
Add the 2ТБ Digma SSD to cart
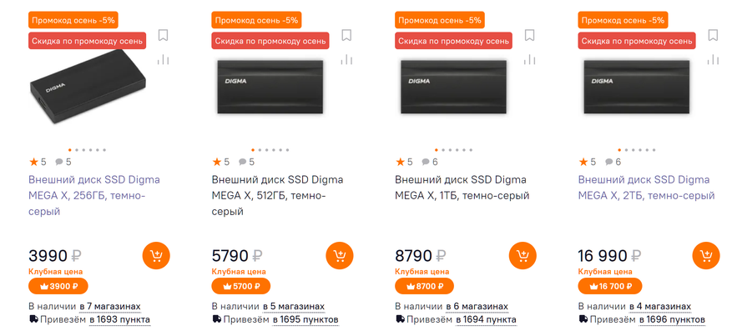pos(706,255)
